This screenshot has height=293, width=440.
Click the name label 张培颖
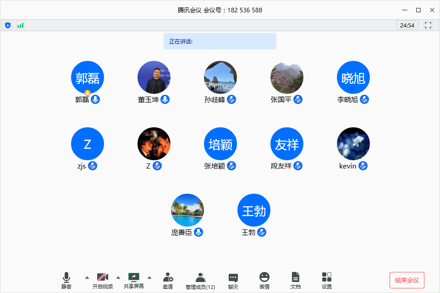(214, 166)
